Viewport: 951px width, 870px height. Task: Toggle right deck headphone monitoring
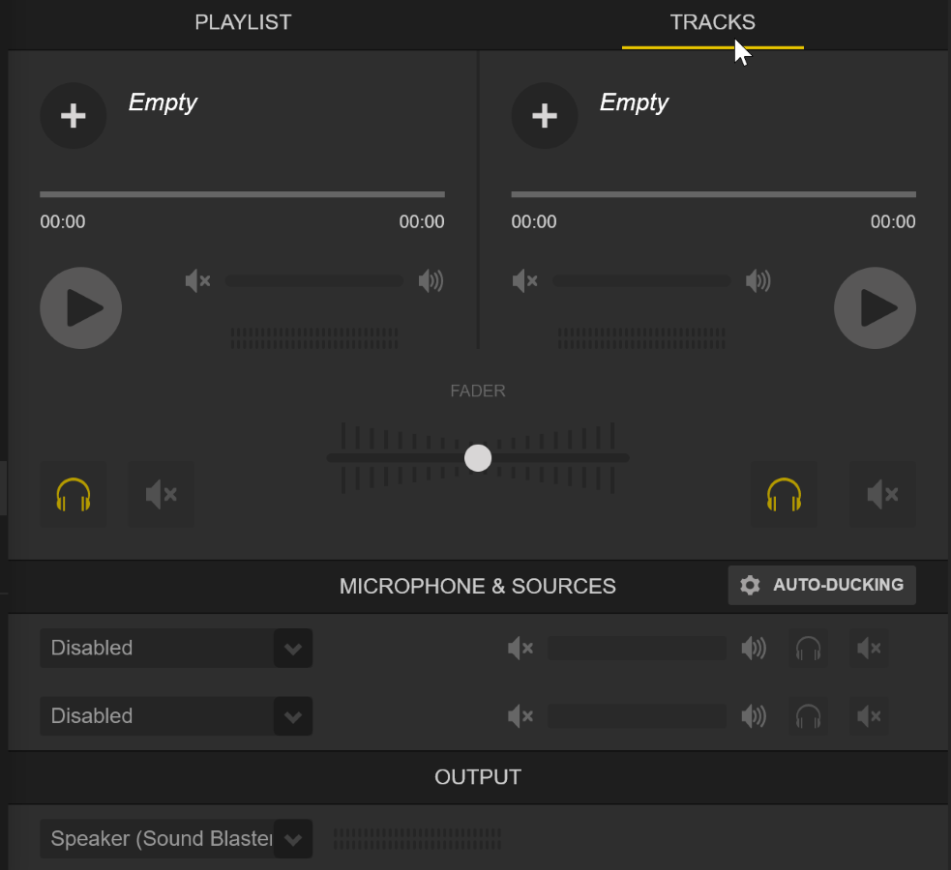coord(784,494)
